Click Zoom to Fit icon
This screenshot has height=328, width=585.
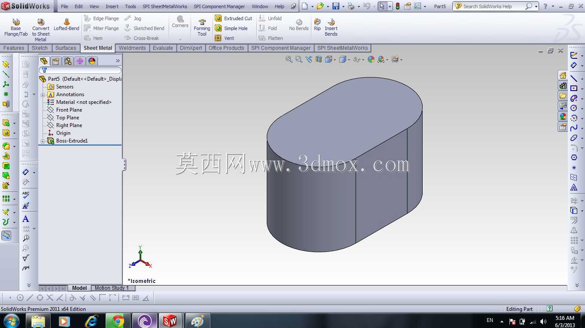[289, 59]
